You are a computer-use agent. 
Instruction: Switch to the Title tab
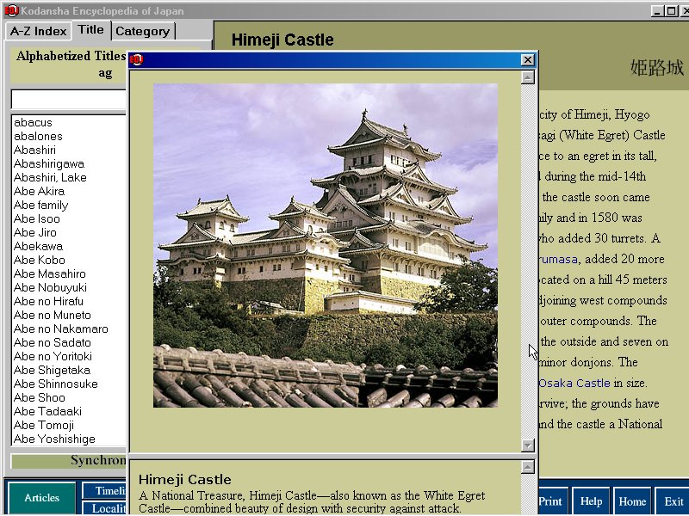click(91, 30)
